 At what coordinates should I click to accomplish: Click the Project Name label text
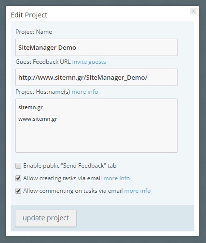(x=34, y=32)
